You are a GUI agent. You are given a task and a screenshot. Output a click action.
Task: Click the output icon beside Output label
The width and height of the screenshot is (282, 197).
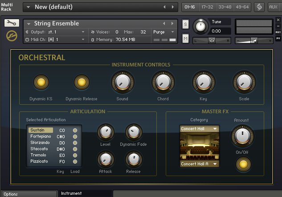point(27,32)
